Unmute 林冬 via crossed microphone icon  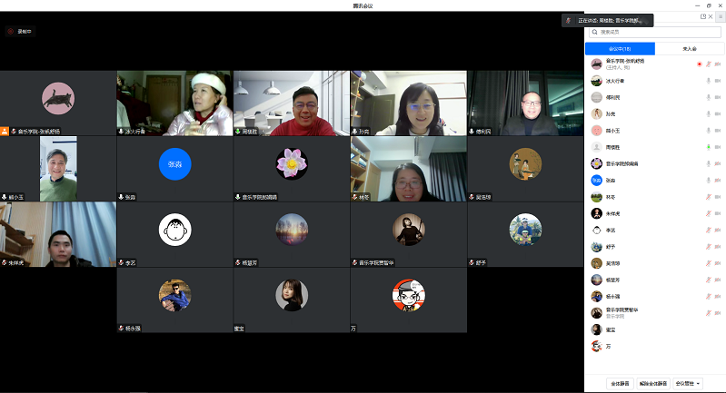(709, 197)
